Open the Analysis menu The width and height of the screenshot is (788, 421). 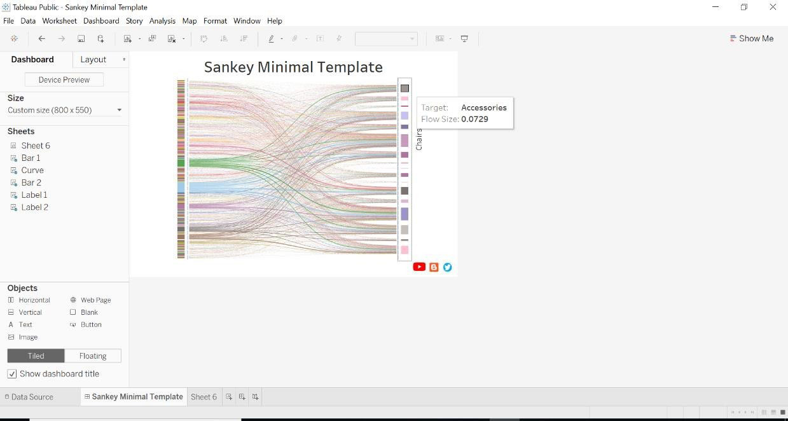[x=162, y=20]
